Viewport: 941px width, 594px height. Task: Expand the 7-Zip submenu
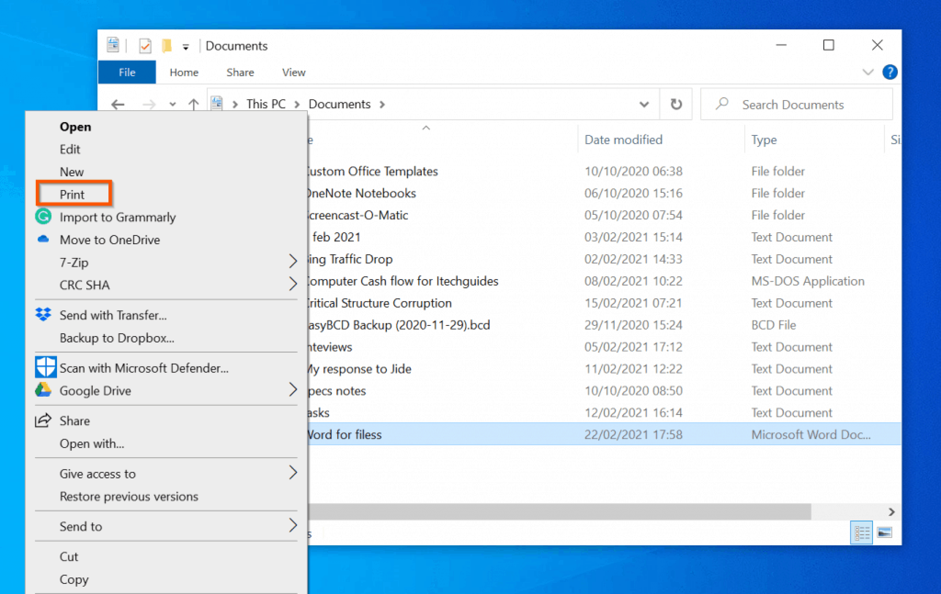click(293, 262)
